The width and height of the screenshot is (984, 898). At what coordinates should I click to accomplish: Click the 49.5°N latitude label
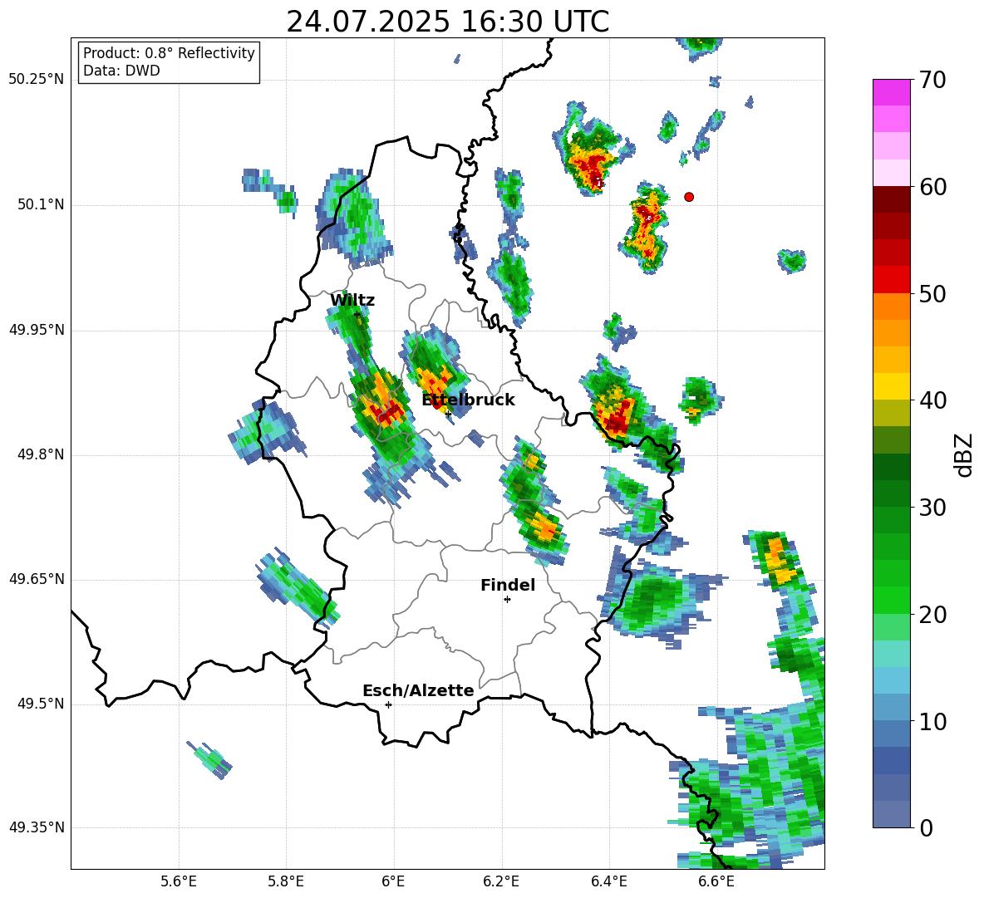click(41, 704)
